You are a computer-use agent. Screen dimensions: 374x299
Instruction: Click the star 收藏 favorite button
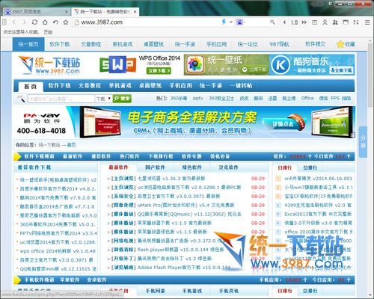(x=346, y=44)
